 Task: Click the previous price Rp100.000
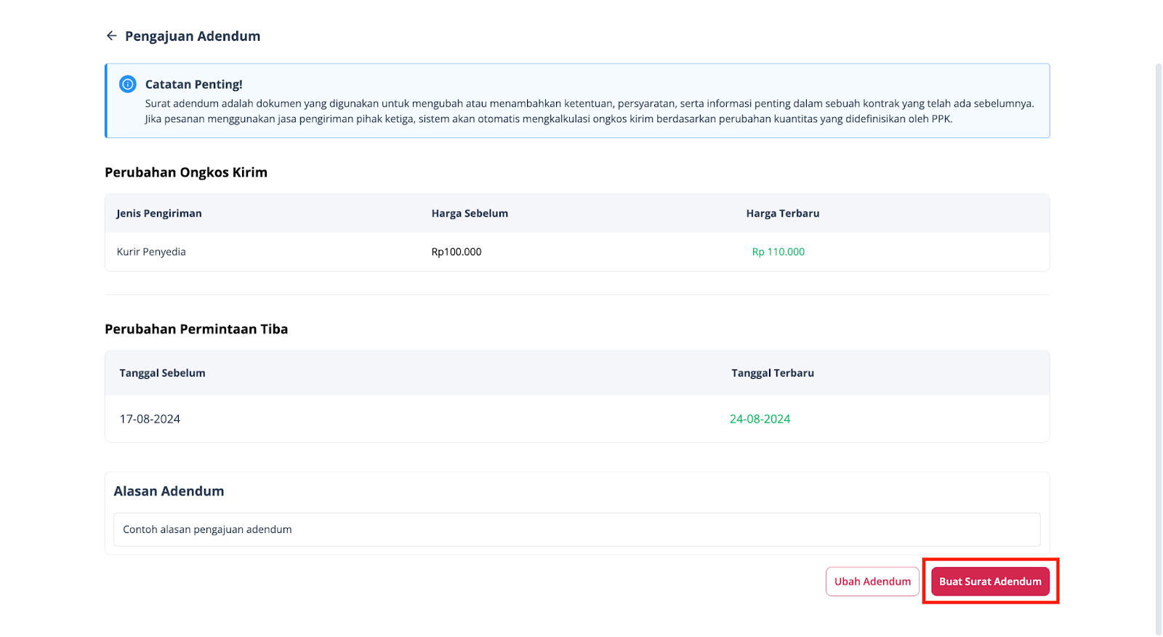pyautogui.click(x=456, y=252)
